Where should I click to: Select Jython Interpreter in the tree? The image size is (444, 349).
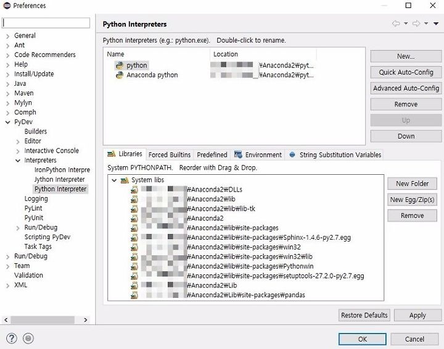[x=59, y=180]
